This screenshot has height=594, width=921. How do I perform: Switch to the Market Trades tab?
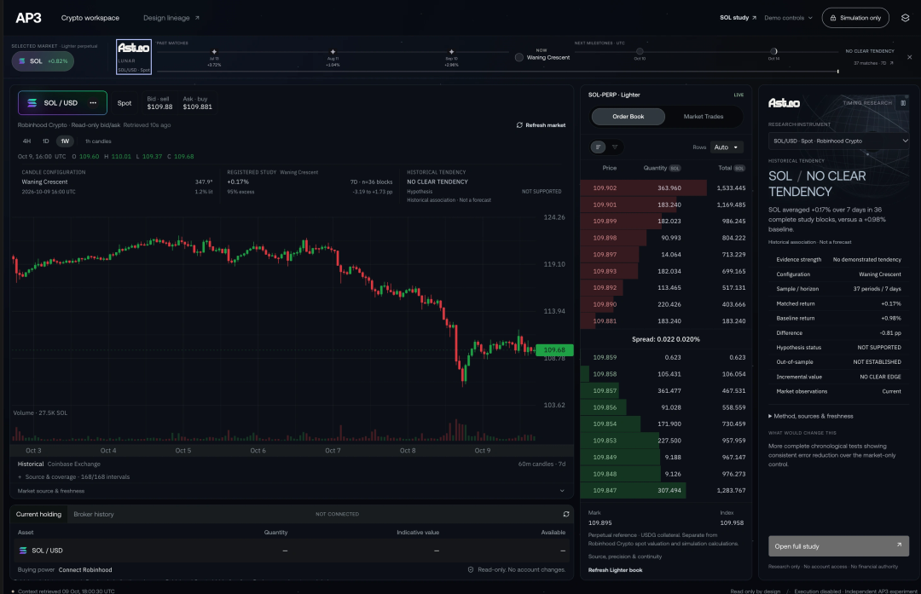(703, 116)
